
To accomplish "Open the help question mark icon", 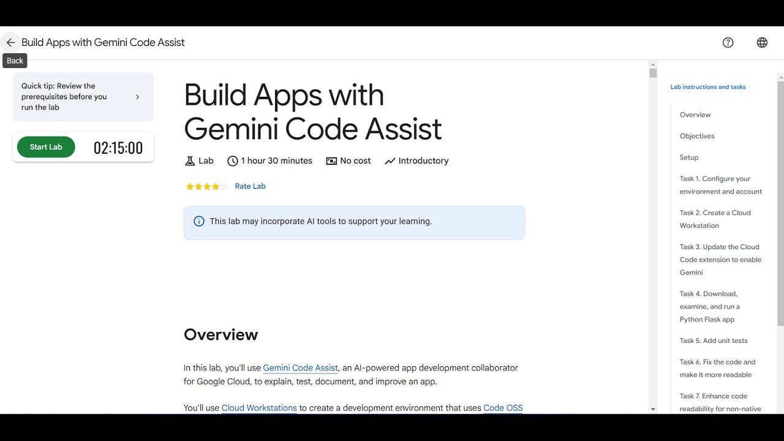I will point(728,42).
